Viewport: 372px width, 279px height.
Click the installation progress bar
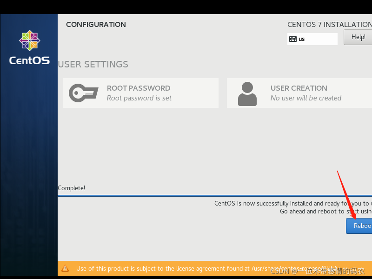(x=214, y=196)
